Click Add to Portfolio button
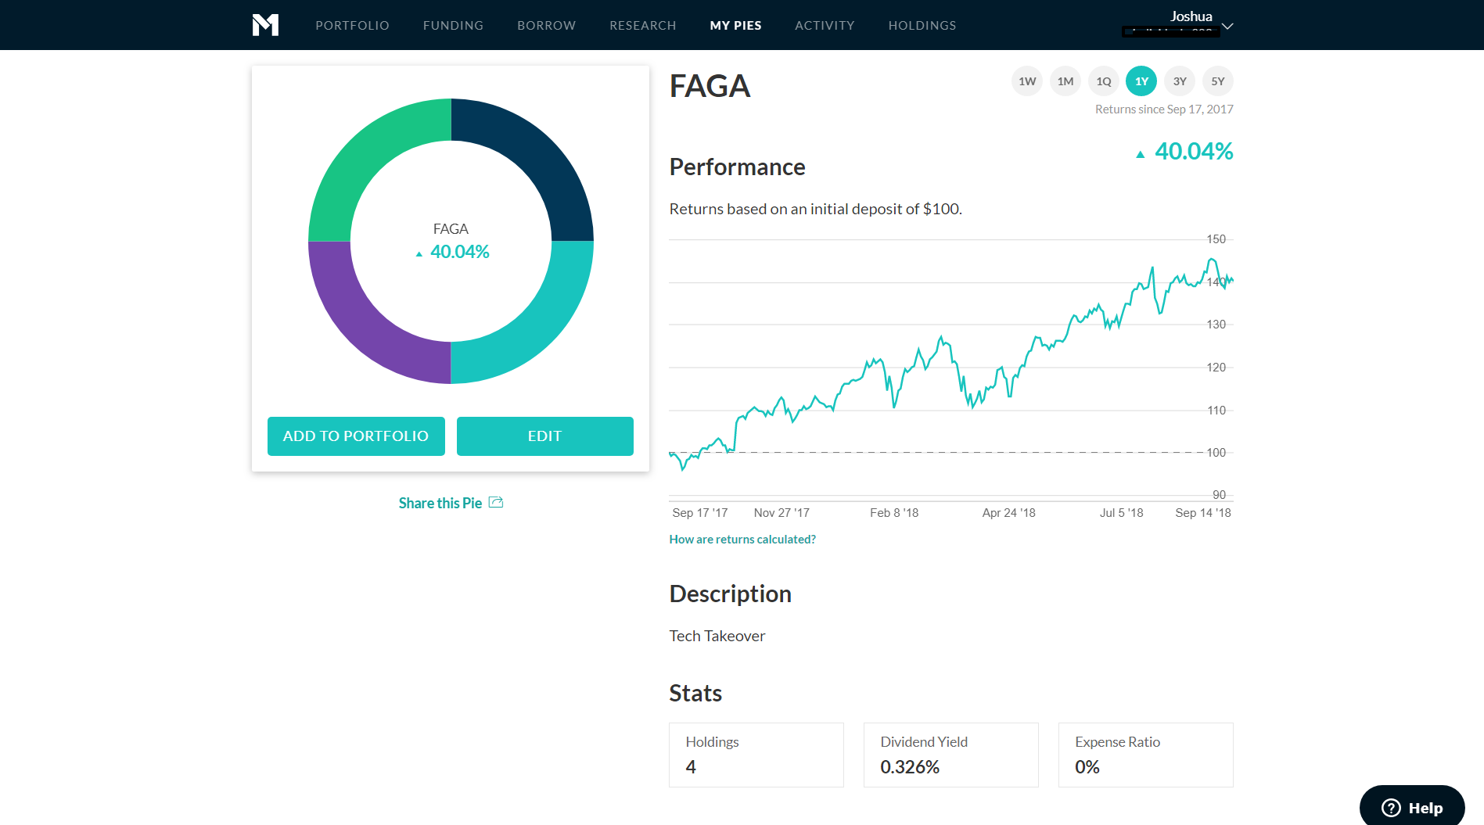 356,436
